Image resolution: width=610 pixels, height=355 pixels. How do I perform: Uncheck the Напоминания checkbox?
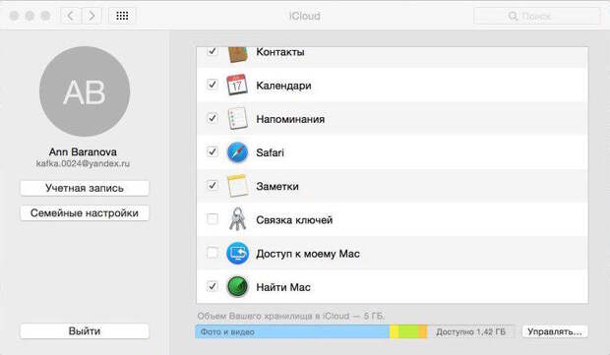213,118
